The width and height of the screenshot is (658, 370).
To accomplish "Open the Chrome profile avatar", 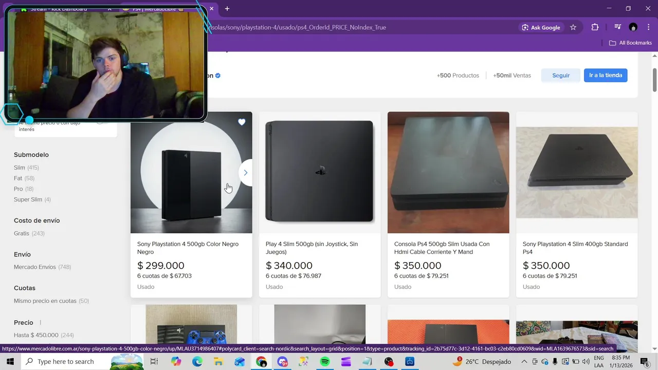I will (x=633, y=27).
